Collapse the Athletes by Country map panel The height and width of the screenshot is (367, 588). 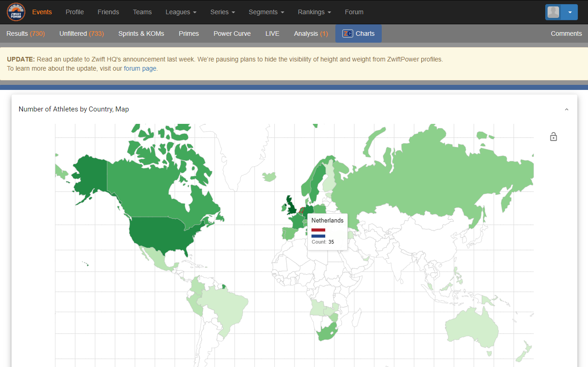coord(566,109)
